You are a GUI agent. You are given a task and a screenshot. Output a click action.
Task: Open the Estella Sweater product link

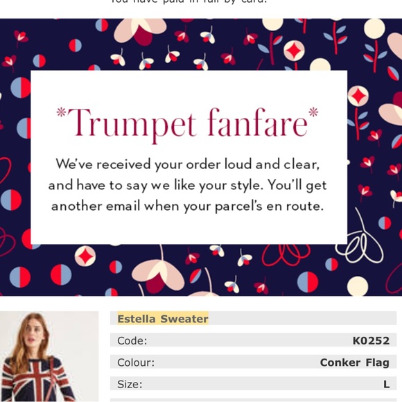pos(163,319)
